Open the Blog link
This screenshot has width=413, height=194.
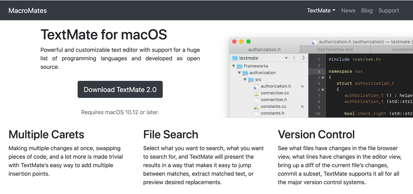[367, 11]
